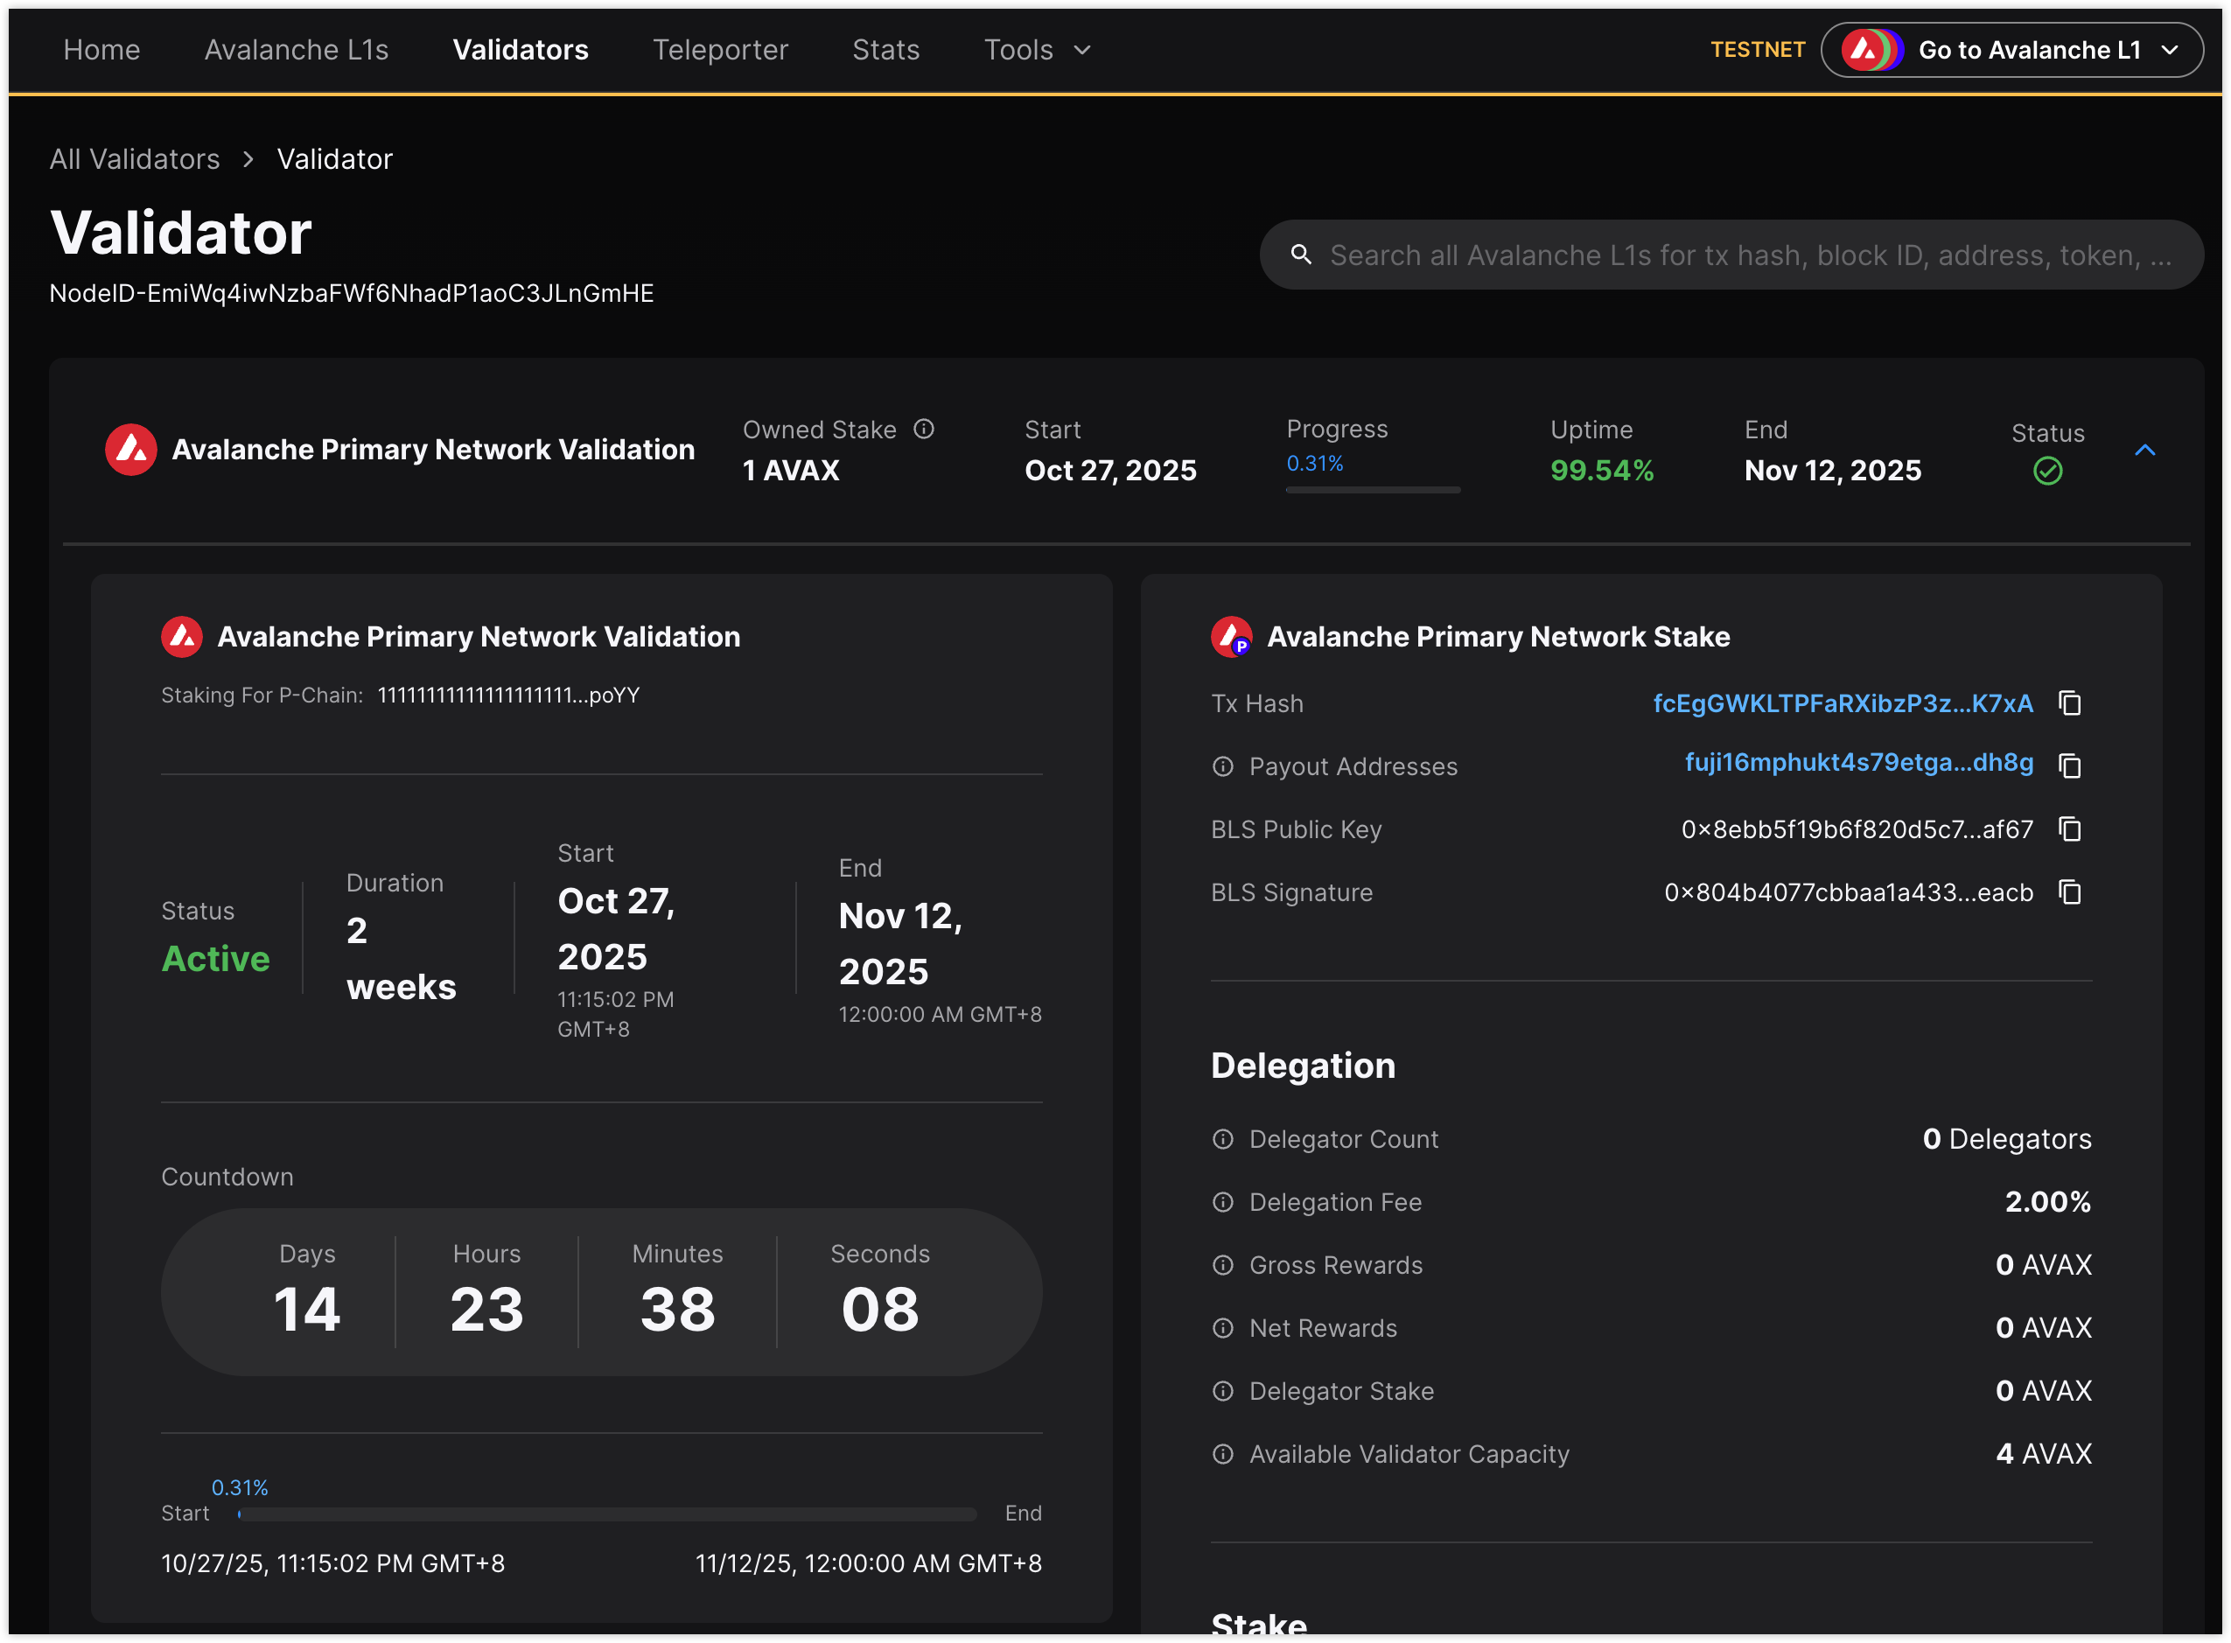This screenshot has height=1643, width=2231.
Task: Click Delegator Count info icon
Action: [x=1222, y=1139]
